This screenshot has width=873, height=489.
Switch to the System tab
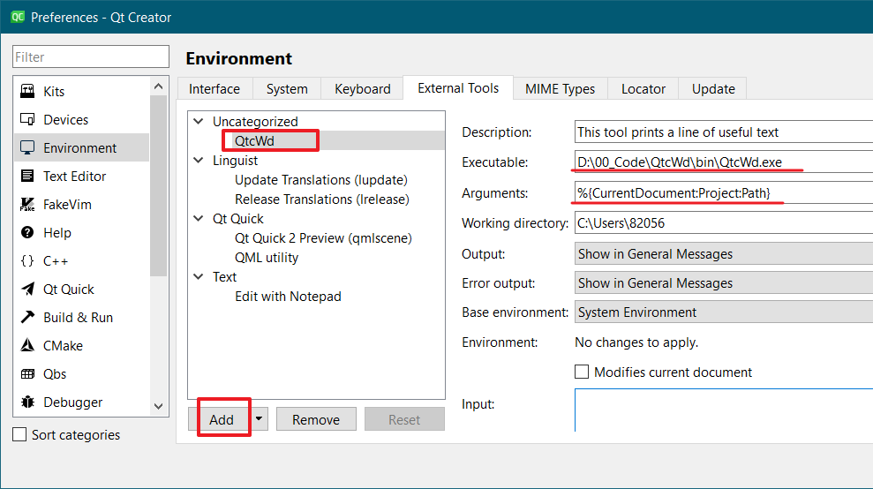pos(287,88)
